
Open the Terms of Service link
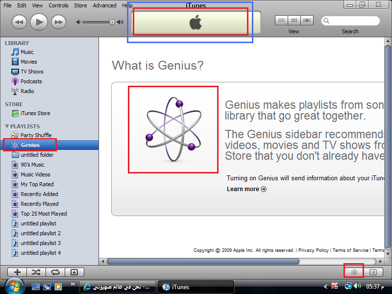(350, 250)
